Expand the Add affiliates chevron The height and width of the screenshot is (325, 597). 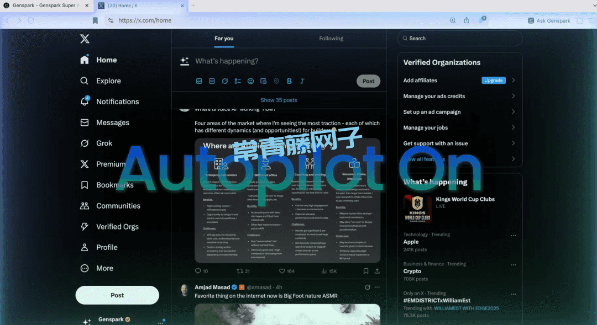click(x=513, y=80)
